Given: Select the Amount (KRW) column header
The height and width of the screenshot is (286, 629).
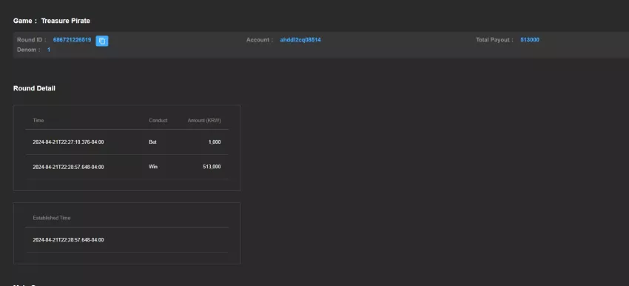Looking at the screenshot, I should point(204,121).
